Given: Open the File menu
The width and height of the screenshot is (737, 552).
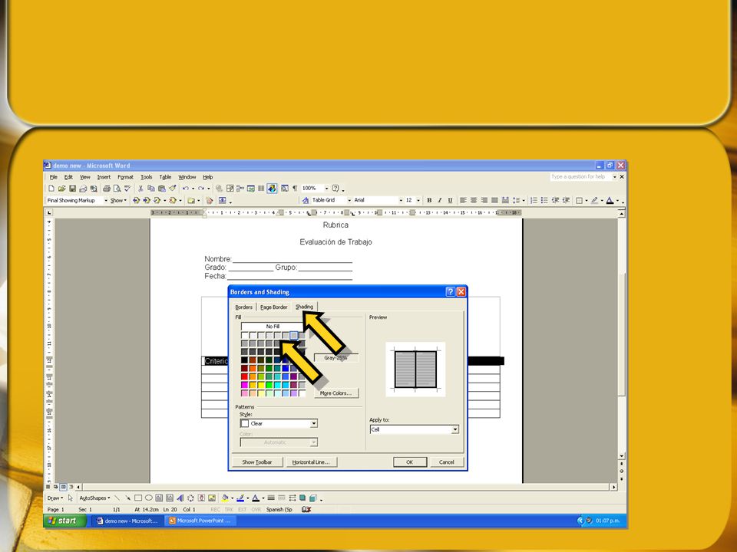Looking at the screenshot, I should [54, 177].
